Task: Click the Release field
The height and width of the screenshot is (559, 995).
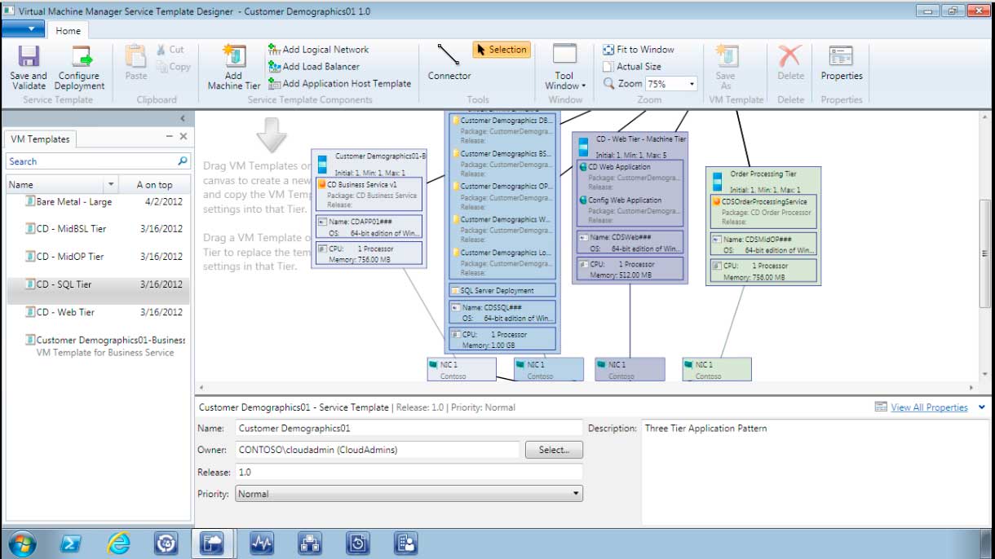Action: (409, 472)
